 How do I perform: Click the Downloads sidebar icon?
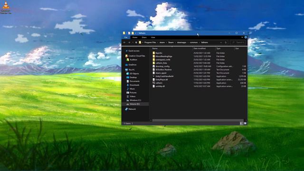tap(128, 85)
